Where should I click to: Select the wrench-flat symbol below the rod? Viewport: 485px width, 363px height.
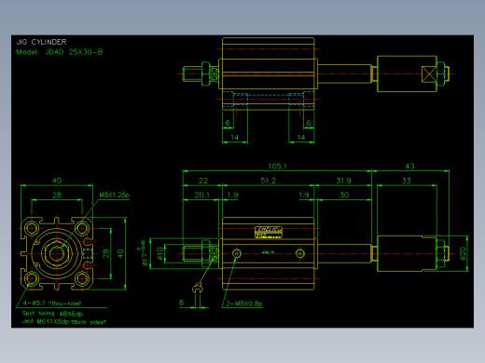pos(197,289)
